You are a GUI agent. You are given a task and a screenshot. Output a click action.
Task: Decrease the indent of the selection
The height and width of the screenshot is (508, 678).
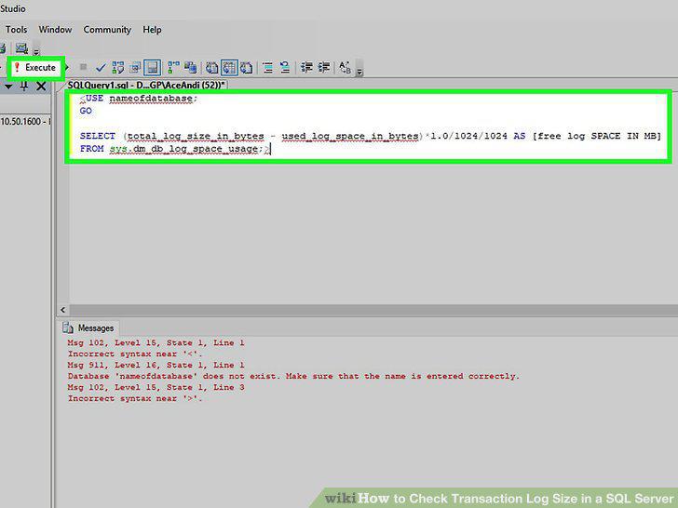click(x=306, y=68)
